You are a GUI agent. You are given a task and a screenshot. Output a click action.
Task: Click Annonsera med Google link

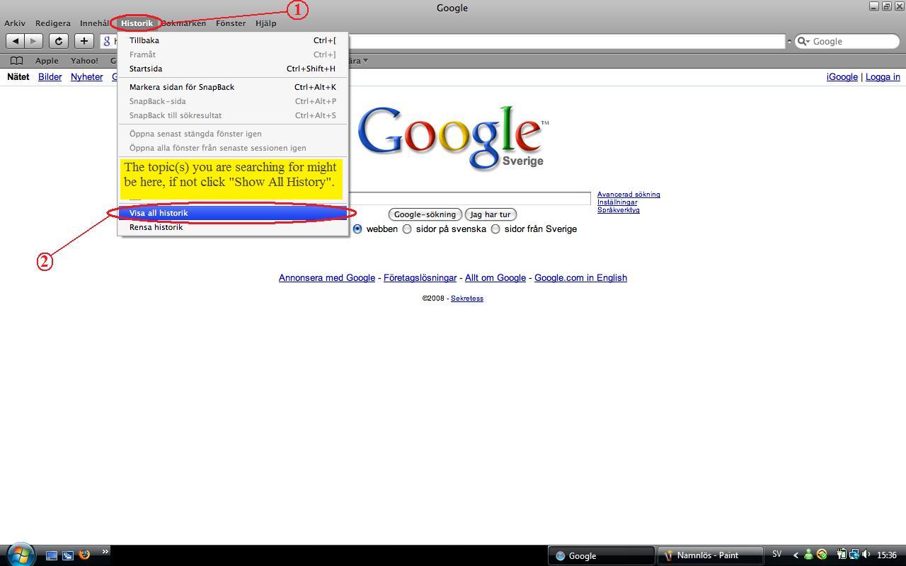click(x=327, y=277)
